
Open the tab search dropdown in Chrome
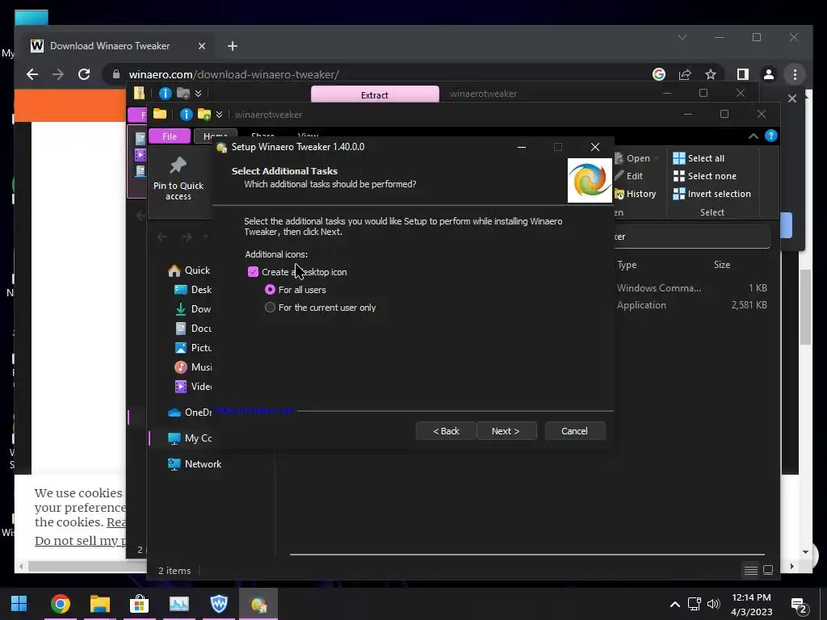point(682,37)
